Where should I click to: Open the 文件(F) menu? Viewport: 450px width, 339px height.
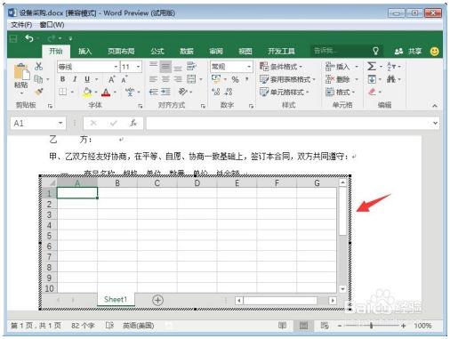[21, 25]
